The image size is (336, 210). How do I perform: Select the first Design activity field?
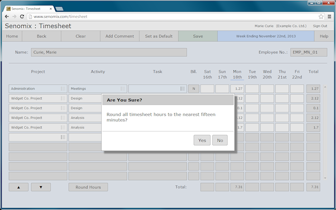pyautogui.click(x=85, y=98)
